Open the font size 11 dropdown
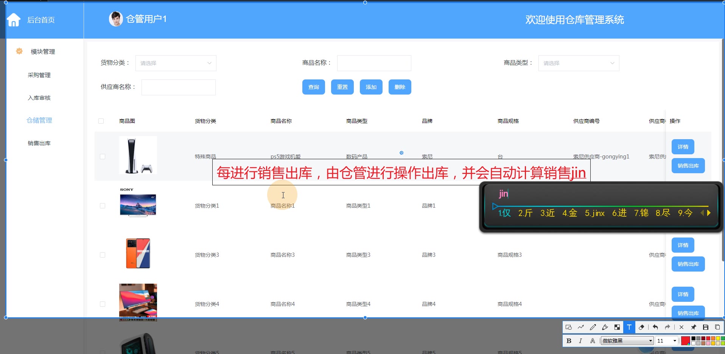 (x=666, y=341)
